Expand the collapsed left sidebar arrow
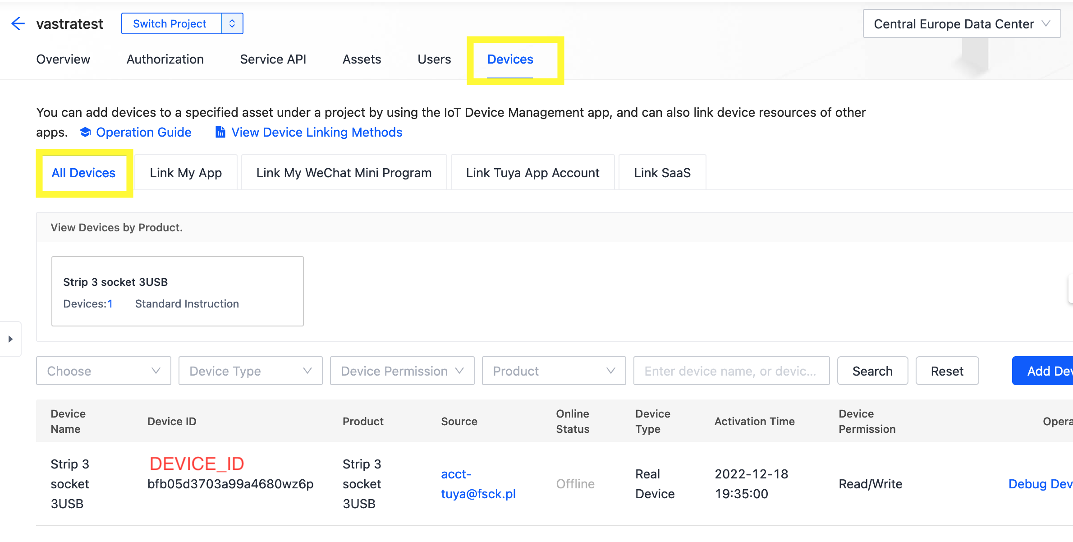 tap(10, 339)
